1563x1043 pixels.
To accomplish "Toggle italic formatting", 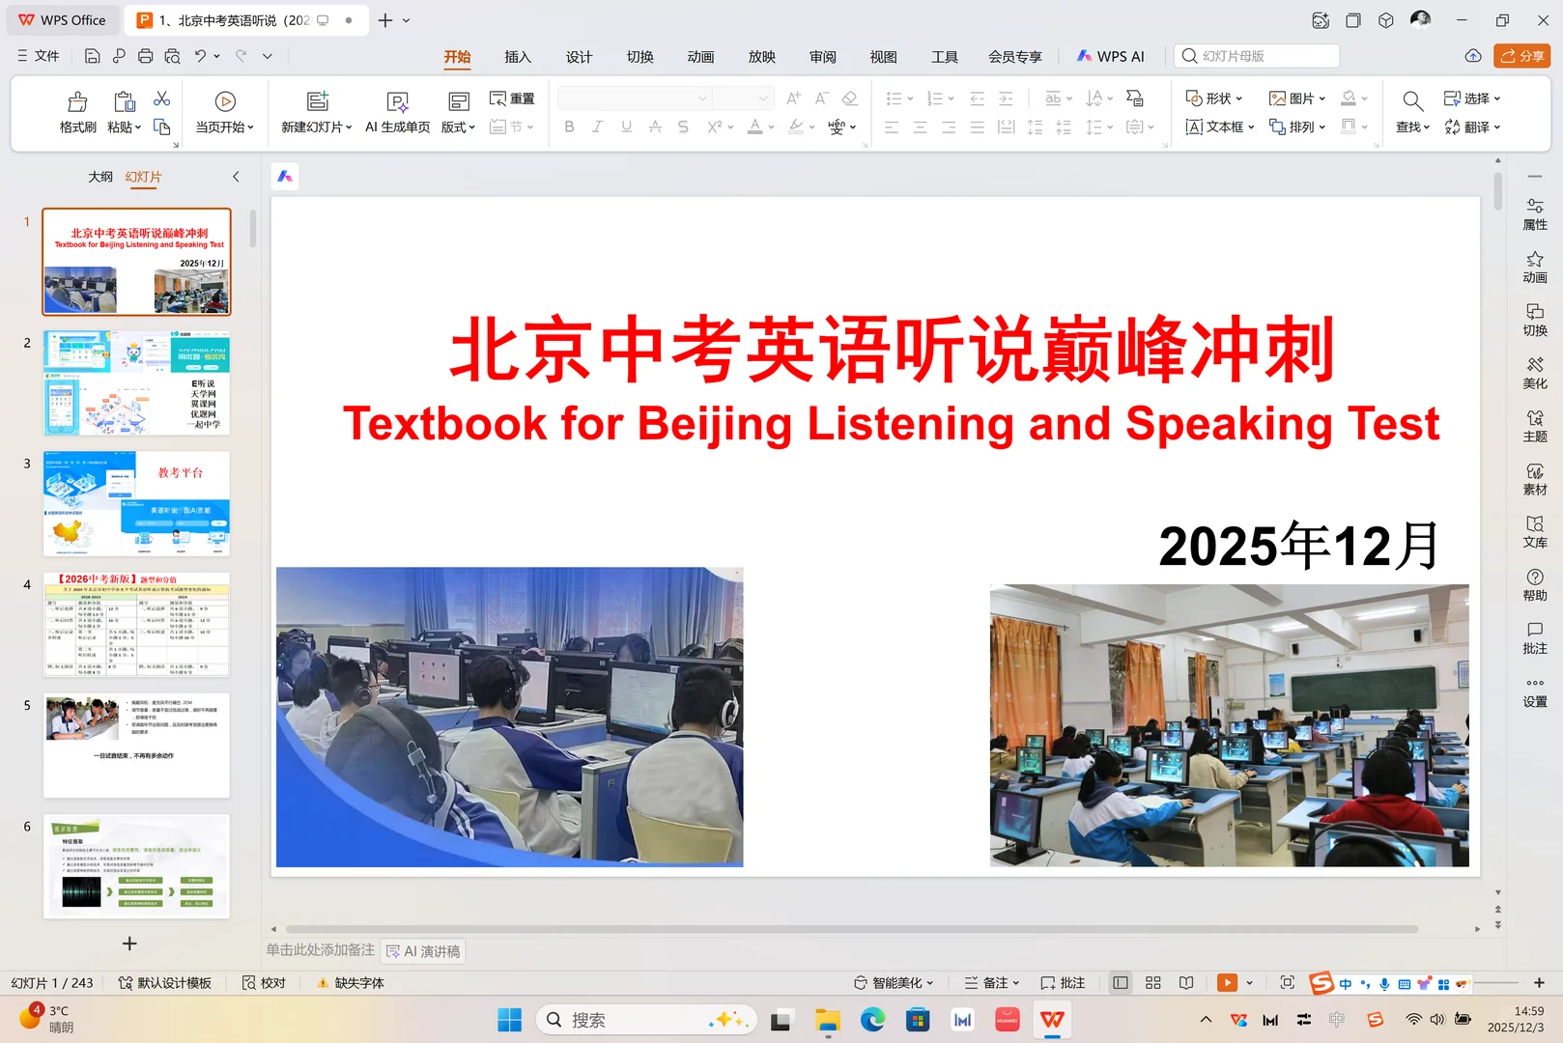I will pyautogui.click(x=597, y=127).
